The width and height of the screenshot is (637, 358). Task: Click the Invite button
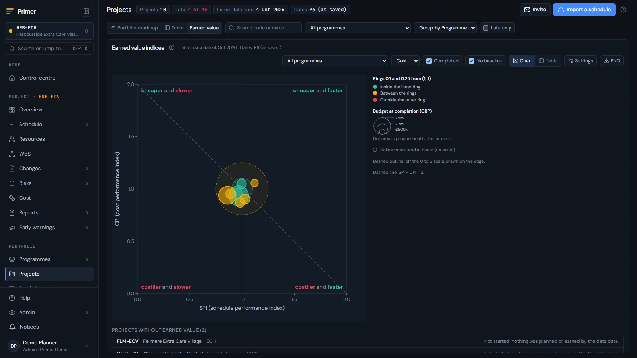click(535, 10)
